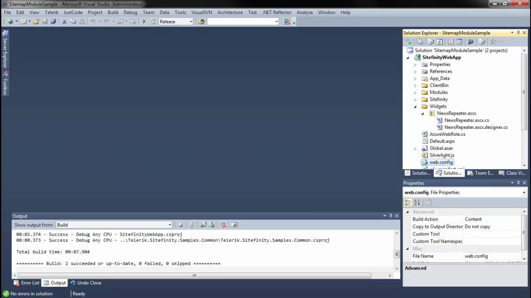Viewport: 531px width, 298px height.
Task: Open the web.config File Properties object dropdown
Action: point(524,192)
